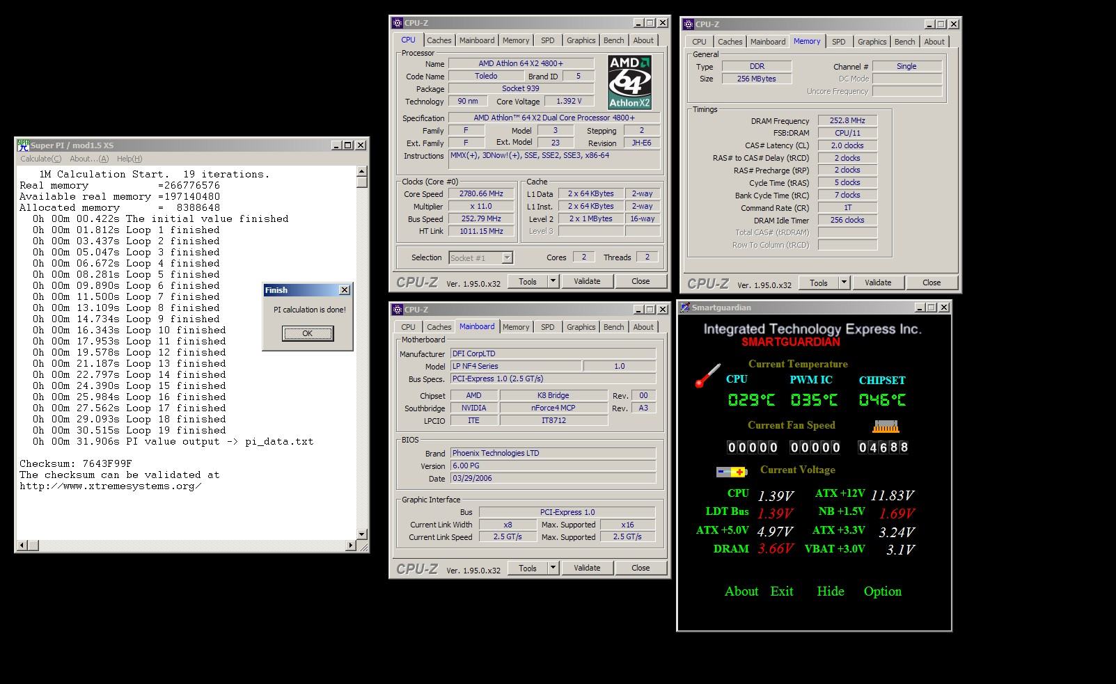Image resolution: width=1116 pixels, height=684 pixels.
Task: Click Exit link in Smartguardian
Action: (x=782, y=591)
